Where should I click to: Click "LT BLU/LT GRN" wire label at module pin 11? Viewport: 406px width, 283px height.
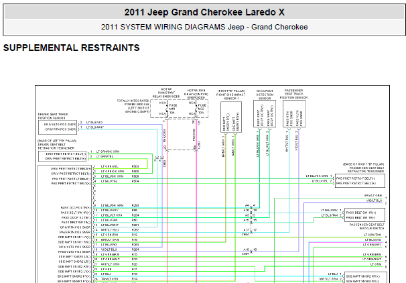tap(111, 215)
